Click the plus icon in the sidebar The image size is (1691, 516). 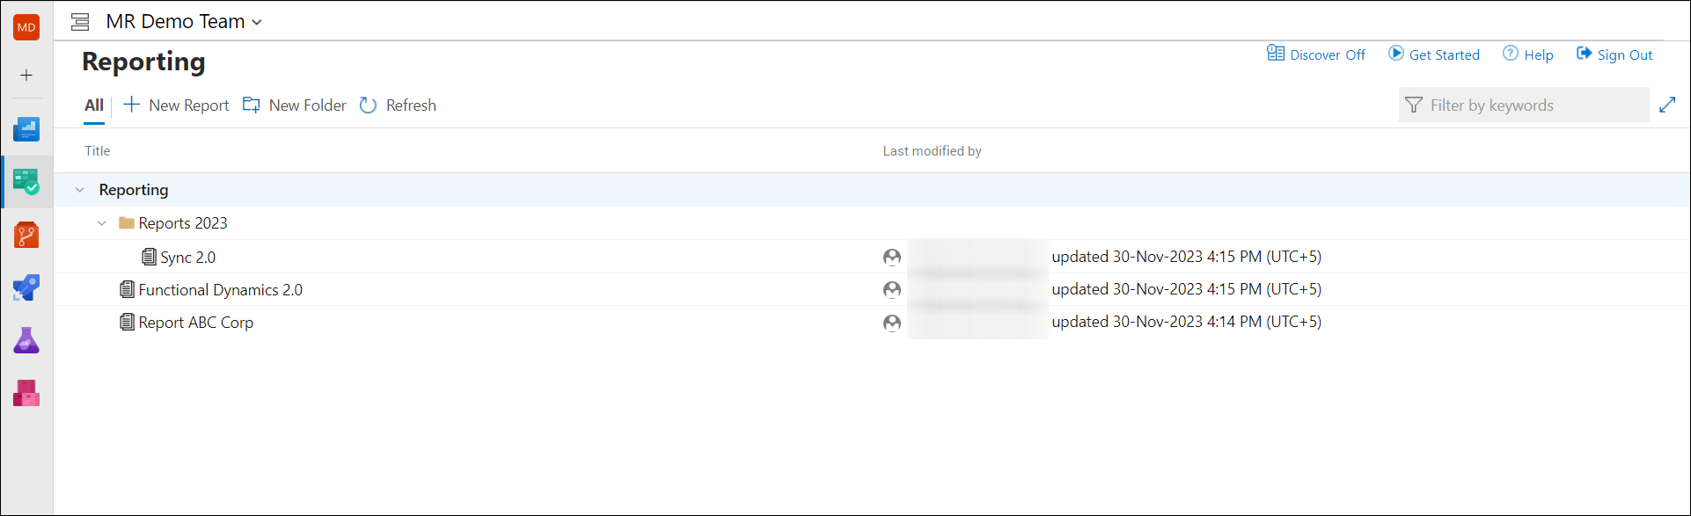[26, 76]
